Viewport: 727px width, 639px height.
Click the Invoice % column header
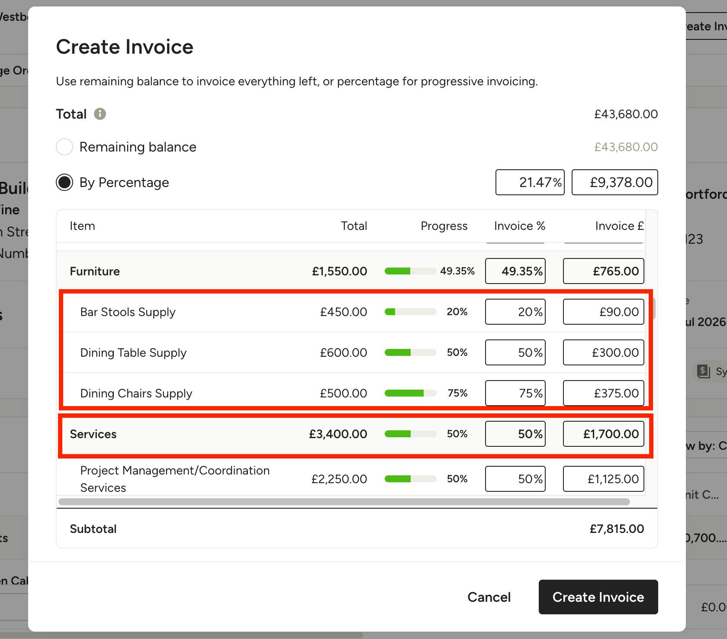(520, 226)
